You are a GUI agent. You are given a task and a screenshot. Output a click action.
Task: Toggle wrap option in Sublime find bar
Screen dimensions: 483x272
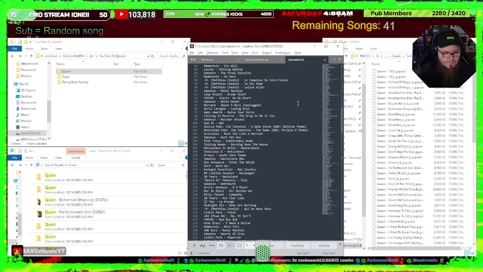click(221, 246)
